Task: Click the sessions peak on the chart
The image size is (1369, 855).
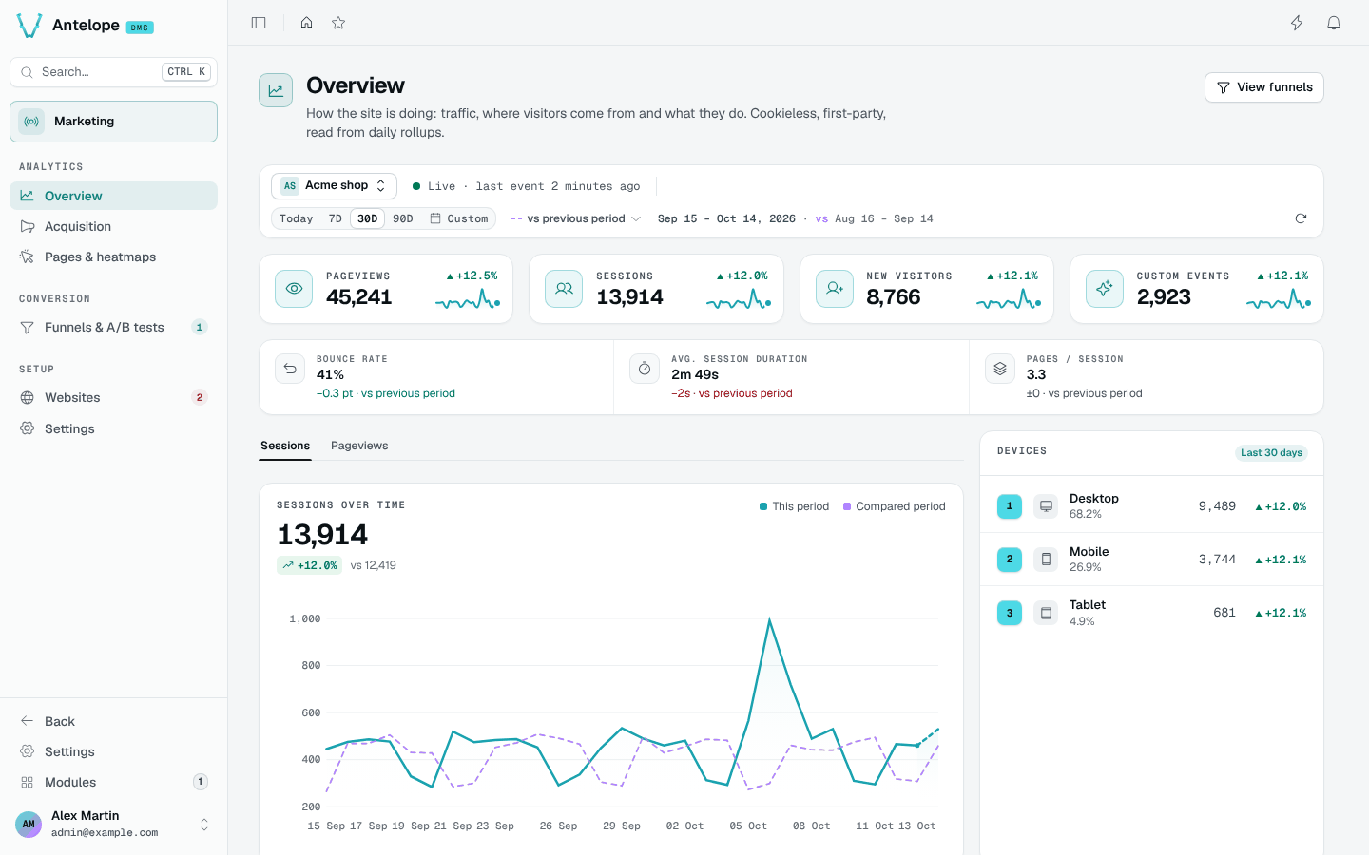Action: 769,619
